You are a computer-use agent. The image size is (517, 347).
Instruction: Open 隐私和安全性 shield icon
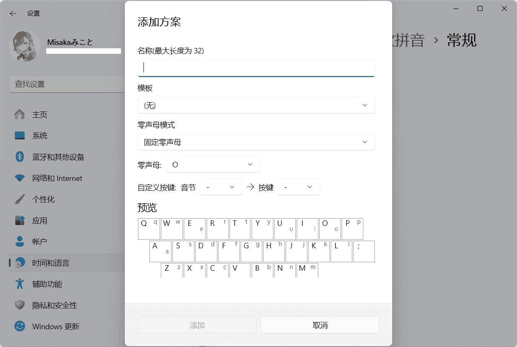pos(19,305)
